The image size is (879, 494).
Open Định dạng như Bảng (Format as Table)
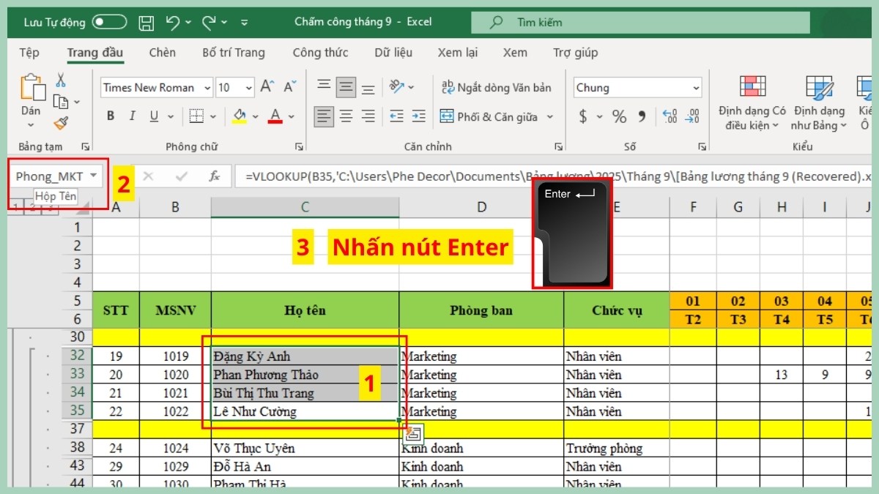coord(818,102)
